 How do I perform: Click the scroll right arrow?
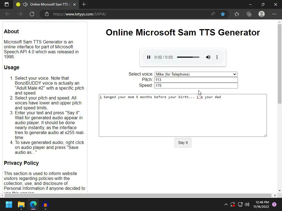click(275, 195)
